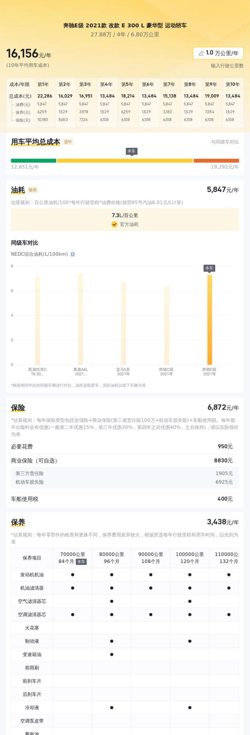The width and height of the screenshot is (250, 735).
Task: Select the 变速箱油 dot under 80000公里
Action: pos(112,655)
